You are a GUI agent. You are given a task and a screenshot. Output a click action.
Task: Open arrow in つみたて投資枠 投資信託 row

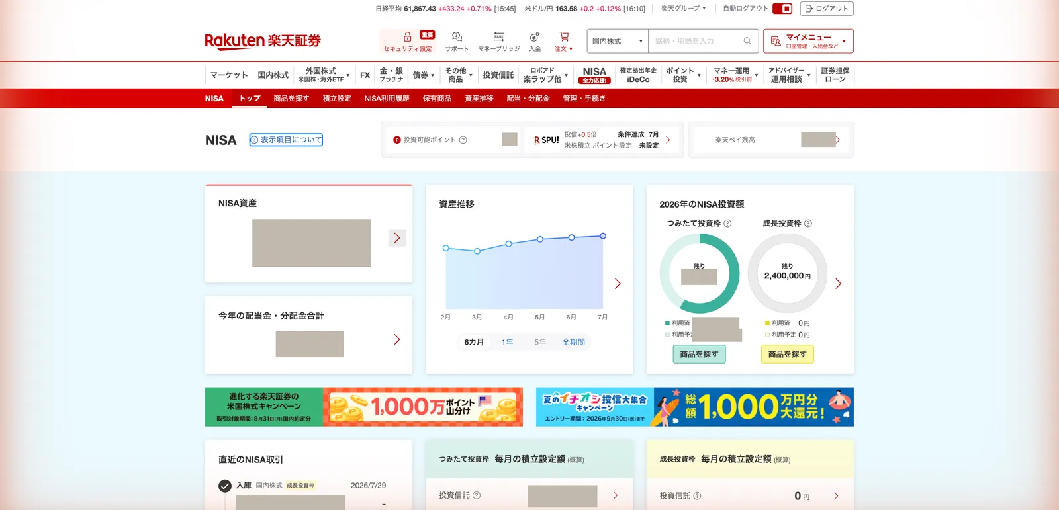coord(616,495)
